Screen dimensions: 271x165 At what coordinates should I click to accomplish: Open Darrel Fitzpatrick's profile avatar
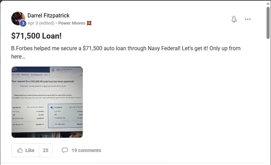18,18
